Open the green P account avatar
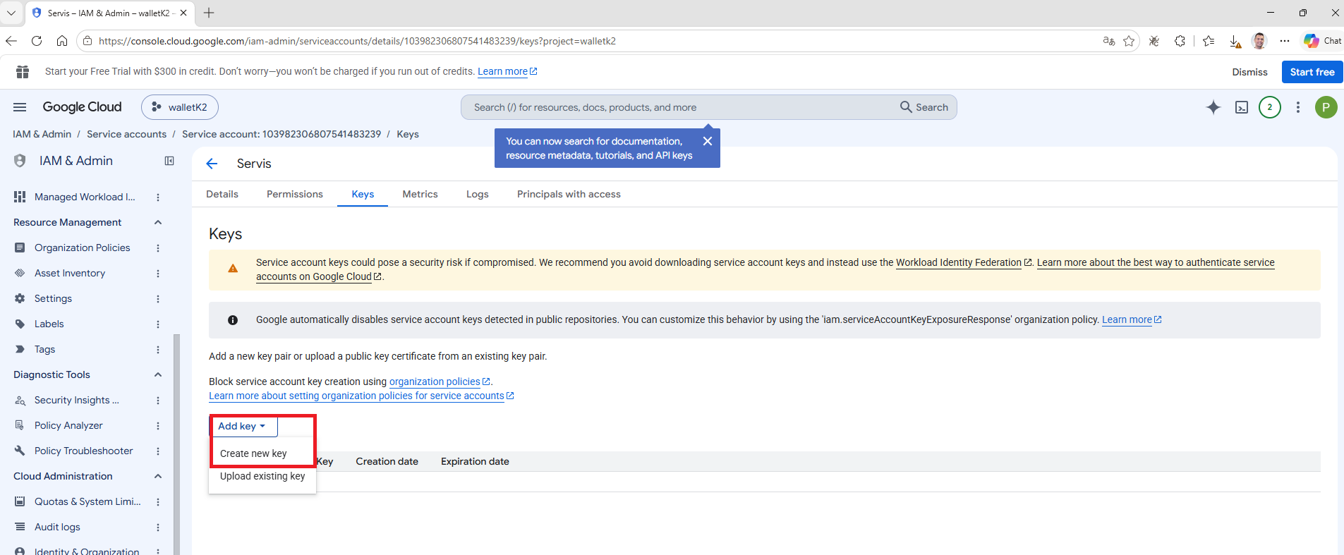This screenshot has width=1344, height=555. [1326, 107]
